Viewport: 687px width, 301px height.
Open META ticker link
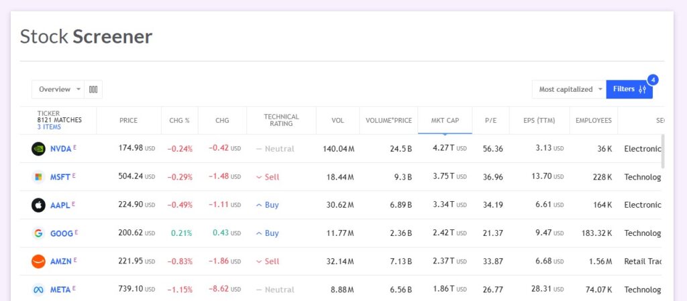coord(60,289)
